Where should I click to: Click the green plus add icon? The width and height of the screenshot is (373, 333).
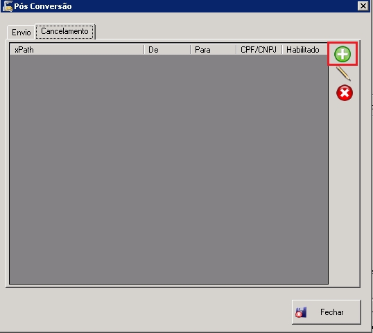342,54
